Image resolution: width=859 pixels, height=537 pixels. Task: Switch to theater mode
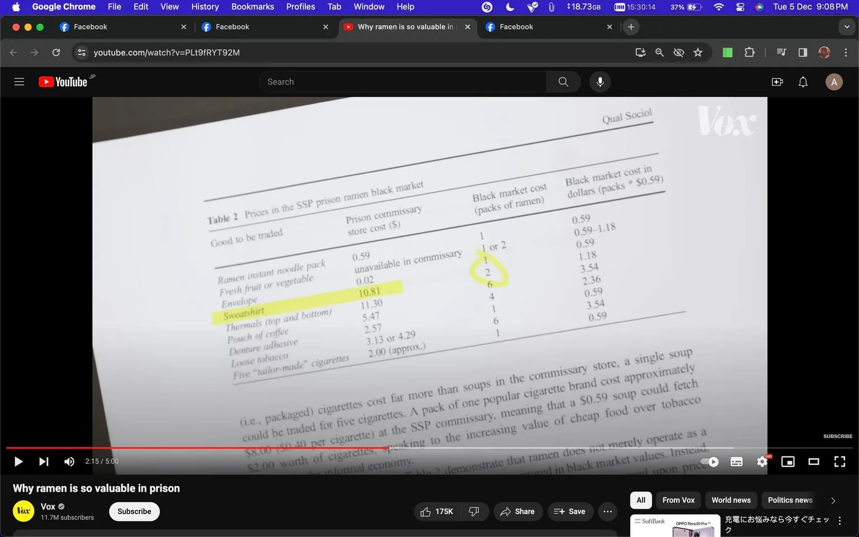[x=814, y=461]
